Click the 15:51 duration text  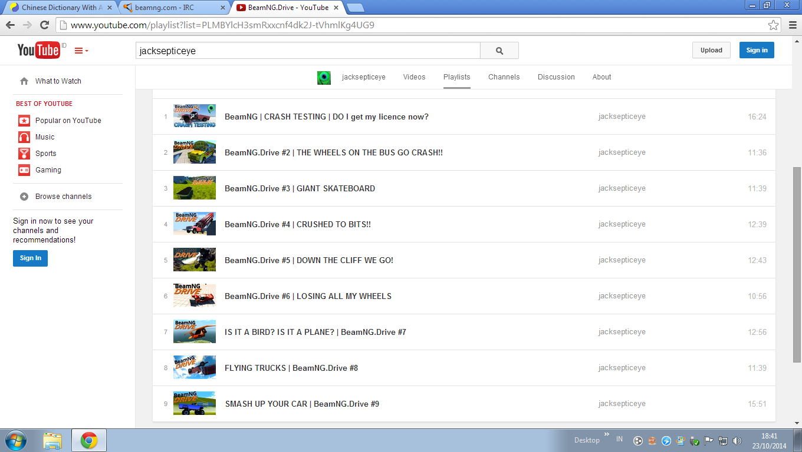pos(757,404)
